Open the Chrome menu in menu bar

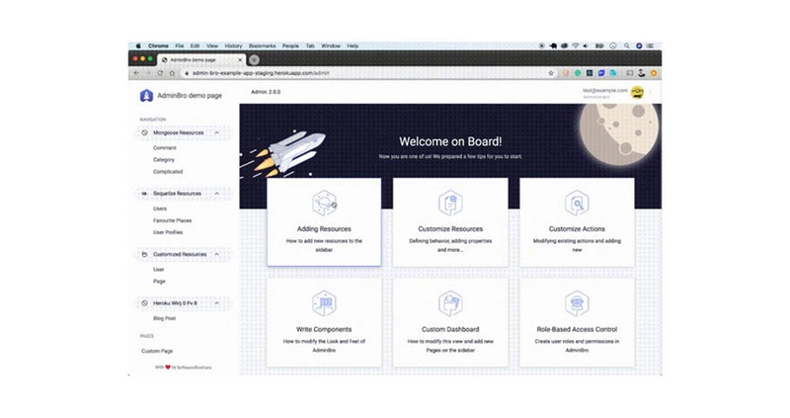point(158,45)
